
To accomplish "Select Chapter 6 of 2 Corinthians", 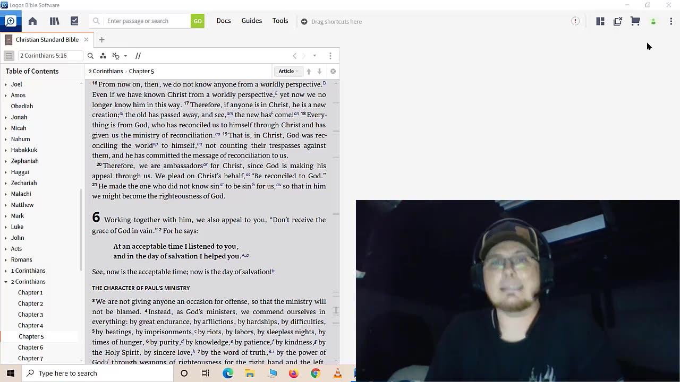I will tap(30, 348).
